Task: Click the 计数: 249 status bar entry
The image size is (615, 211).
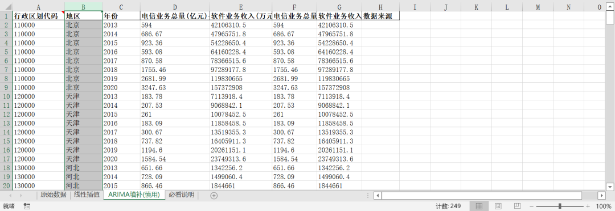Action: 448,206
